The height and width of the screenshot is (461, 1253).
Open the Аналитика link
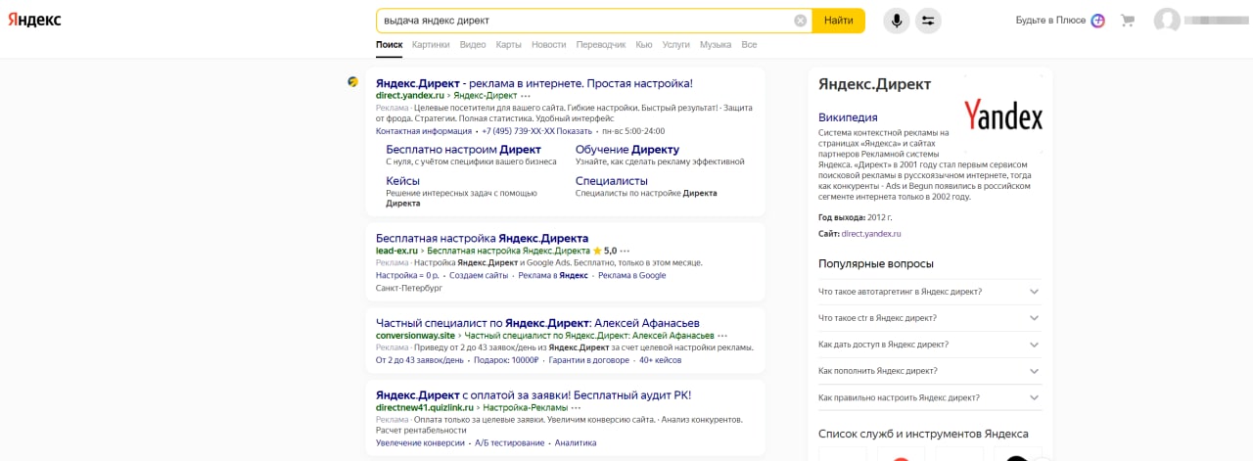[x=576, y=443]
